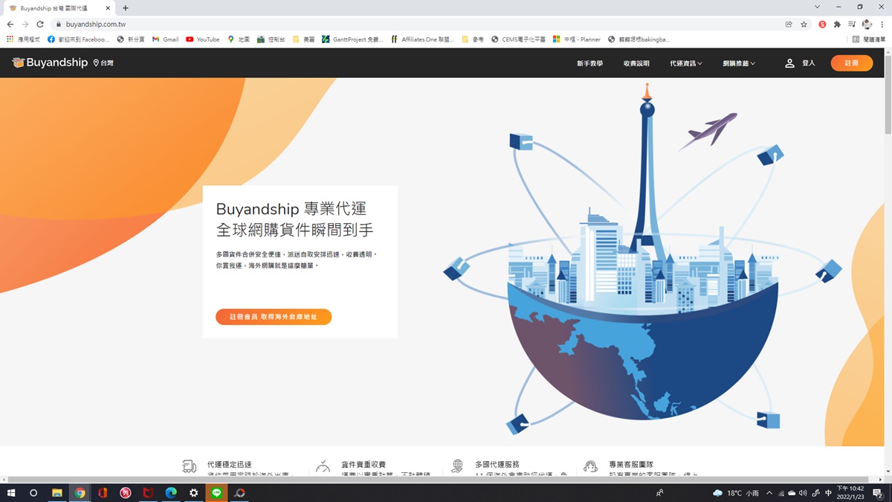Expand the 網購推薦 dropdown menu

(739, 63)
